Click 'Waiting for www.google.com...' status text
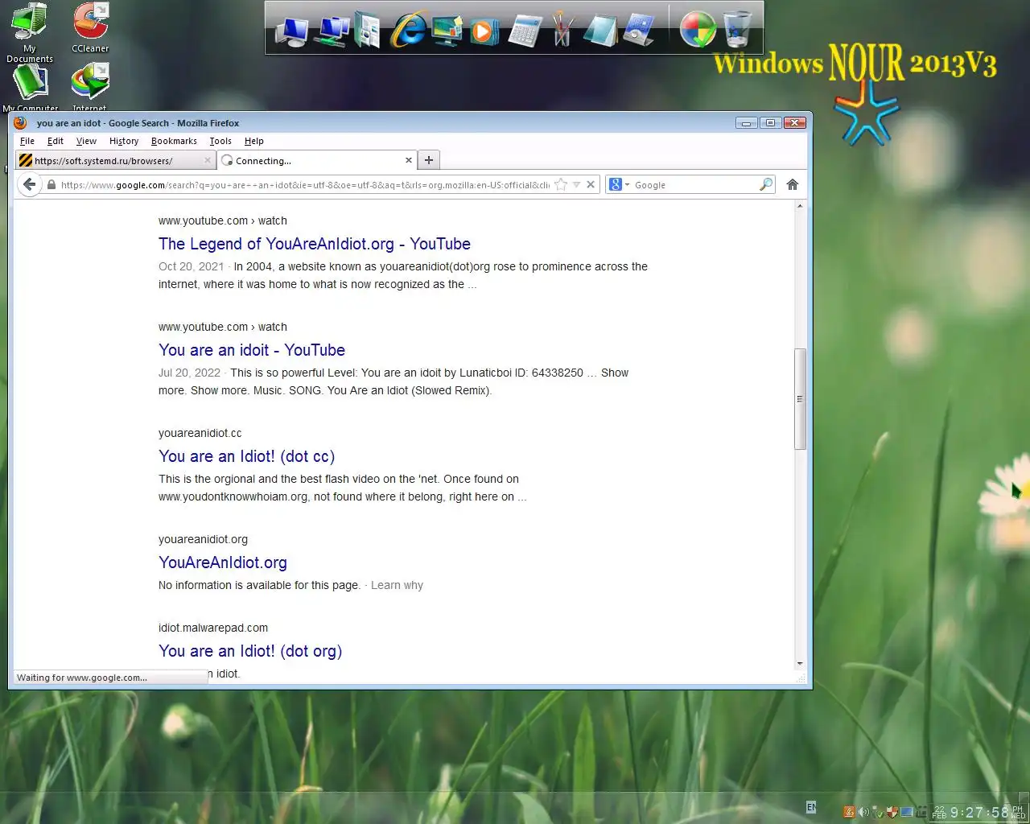The height and width of the screenshot is (824, 1030). coord(82,678)
